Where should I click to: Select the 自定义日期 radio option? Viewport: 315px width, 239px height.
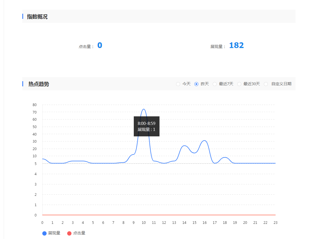click(x=266, y=84)
